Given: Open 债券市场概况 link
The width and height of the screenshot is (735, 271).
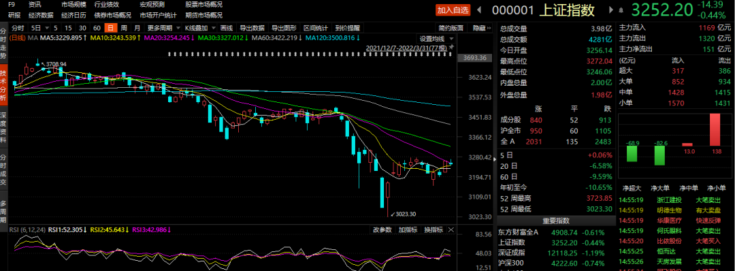Looking at the screenshot, I should pos(112,15).
